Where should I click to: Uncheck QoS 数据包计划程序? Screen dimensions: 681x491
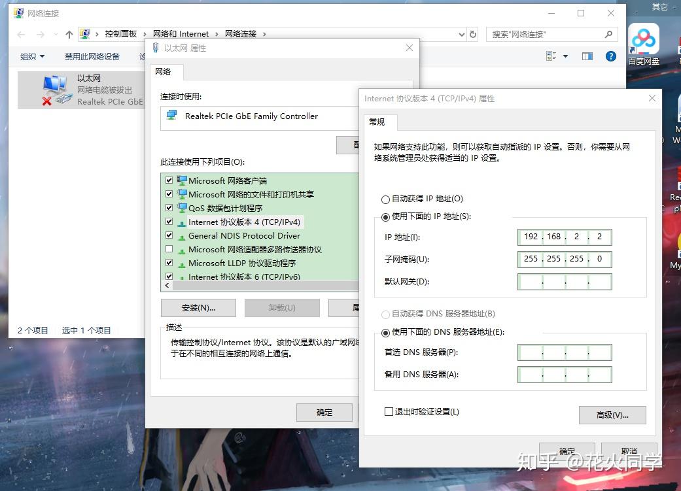click(169, 208)
